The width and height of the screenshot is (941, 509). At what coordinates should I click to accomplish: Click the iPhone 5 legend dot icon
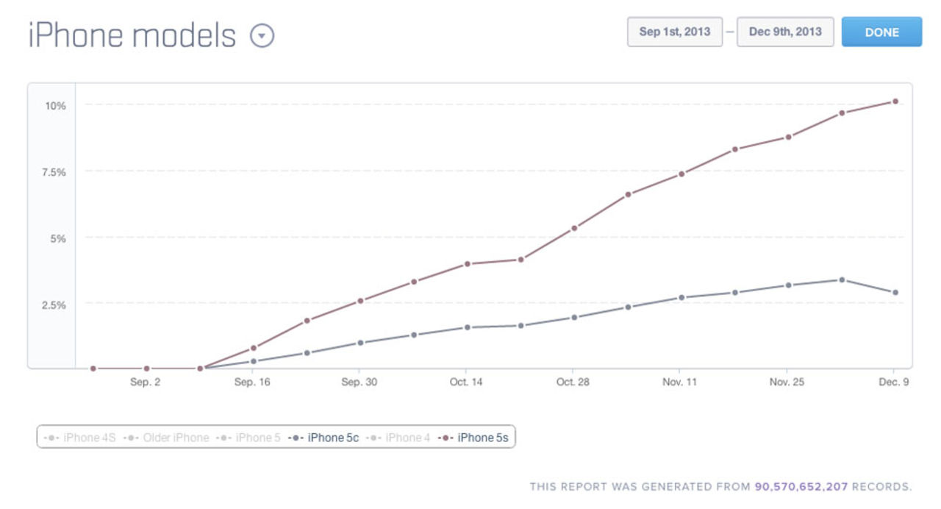222,437
